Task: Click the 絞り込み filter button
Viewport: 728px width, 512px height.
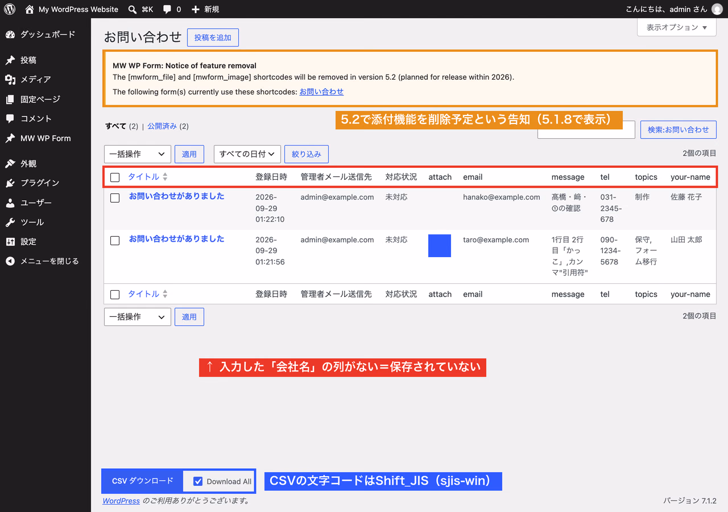Action: pyautogui.click(x=307, y=154)
